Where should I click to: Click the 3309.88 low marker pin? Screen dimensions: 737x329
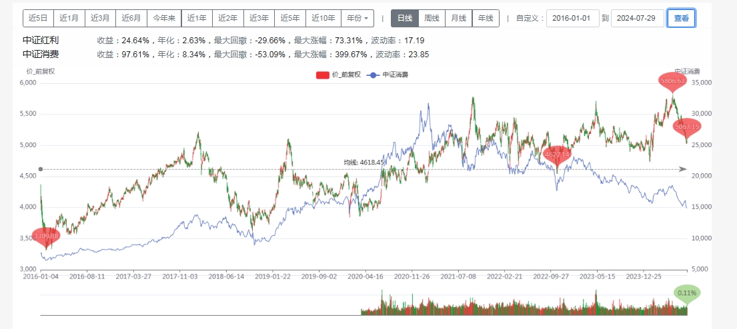pyautogui.click(x=46, y=236)
